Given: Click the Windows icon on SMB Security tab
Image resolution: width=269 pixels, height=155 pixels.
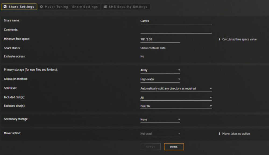Looking at the screenshot, I should [x=105, y=7].
